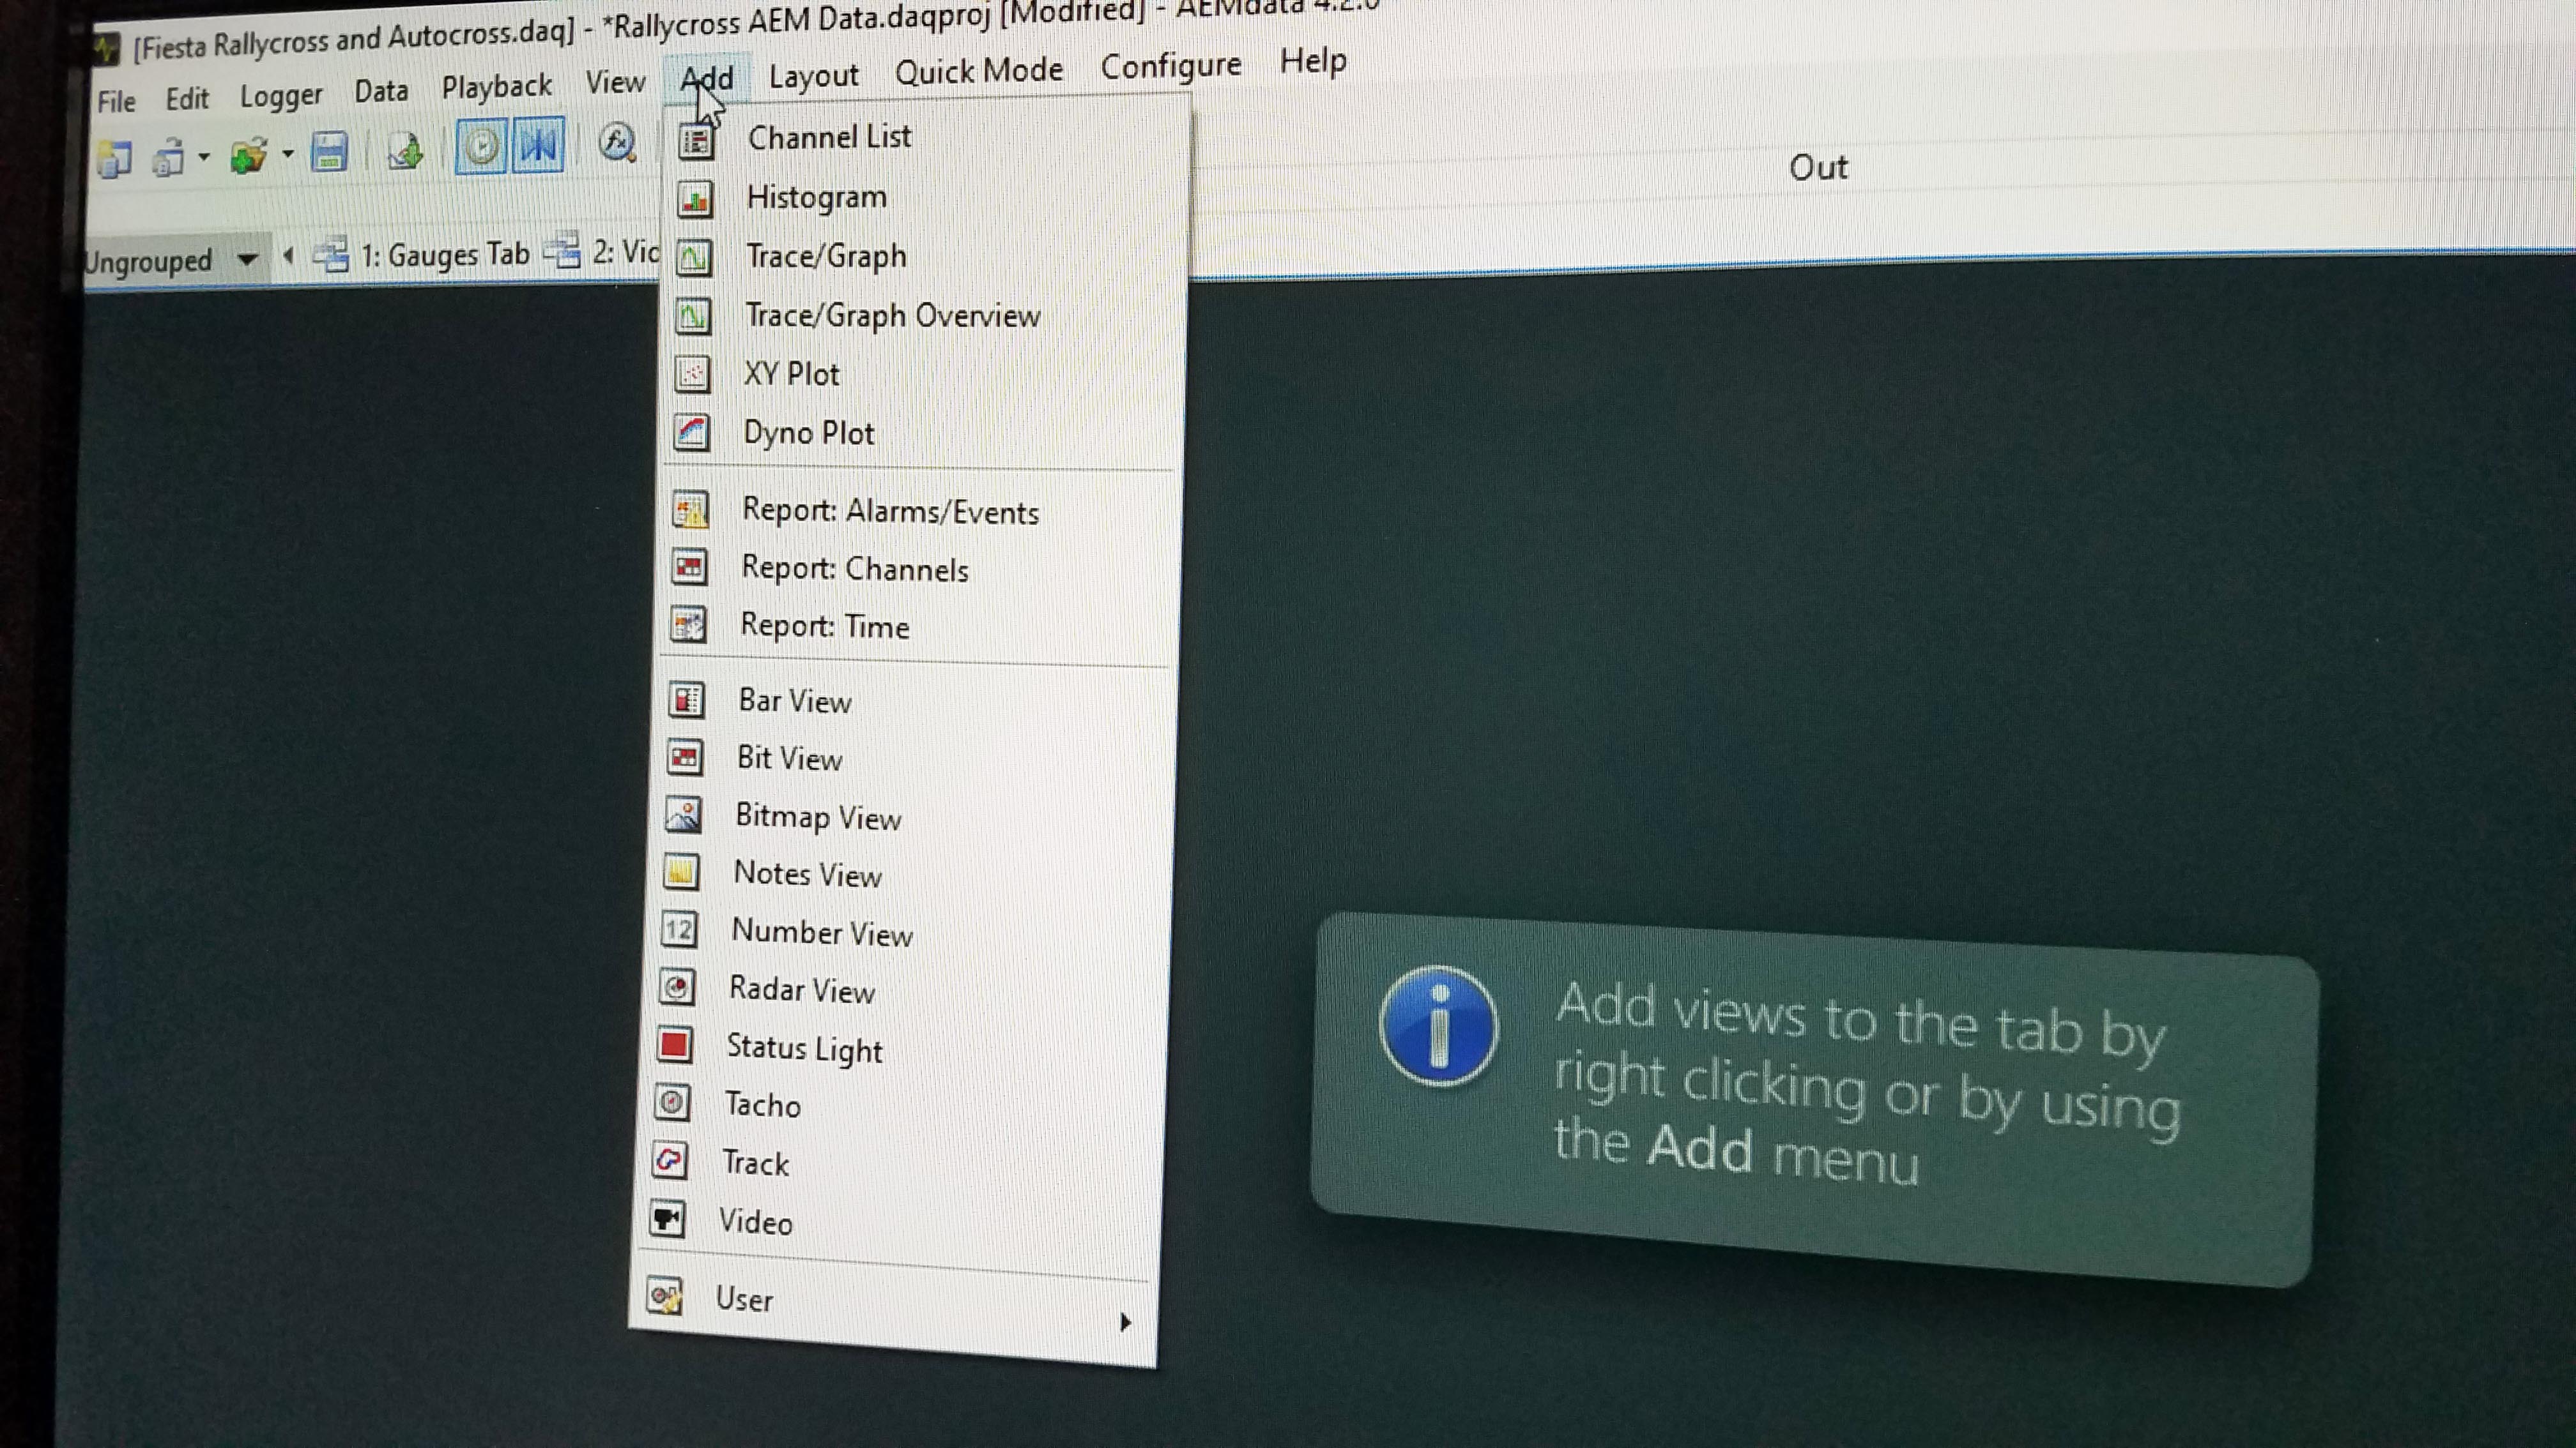Click the download data from logger icon
Image resolution: width=2576 pixels, height=1448 pixels.
405,150
